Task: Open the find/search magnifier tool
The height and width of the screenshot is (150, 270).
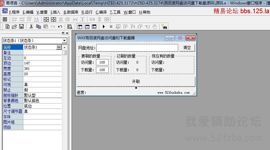Action: (x=70, y=27)
